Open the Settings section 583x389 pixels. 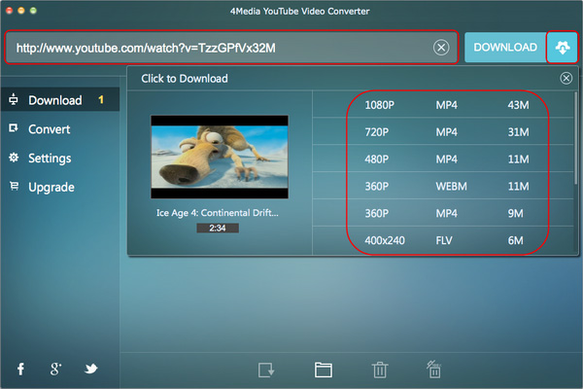tap(50, 158)
